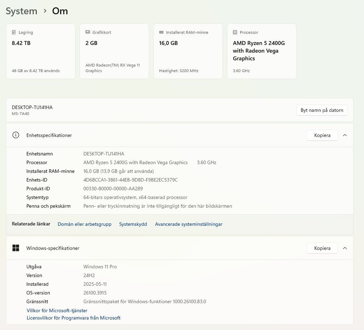
Task: Click the info icon beside Enhetsspecifikationer
Action: pos(16,135)
